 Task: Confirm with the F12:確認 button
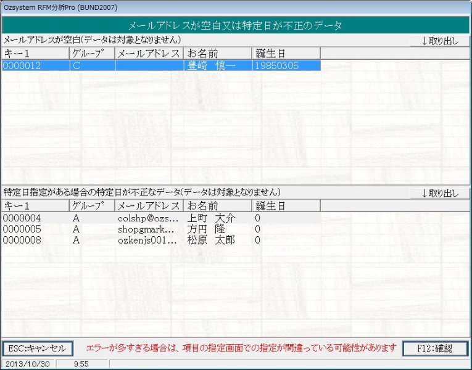click(x=435, y=348)
